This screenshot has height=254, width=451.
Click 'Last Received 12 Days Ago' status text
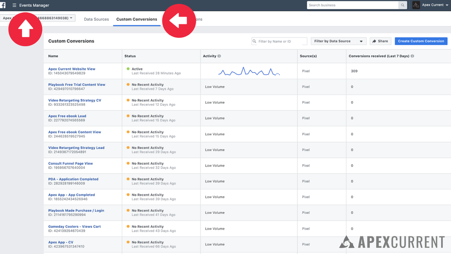[153, 105]
